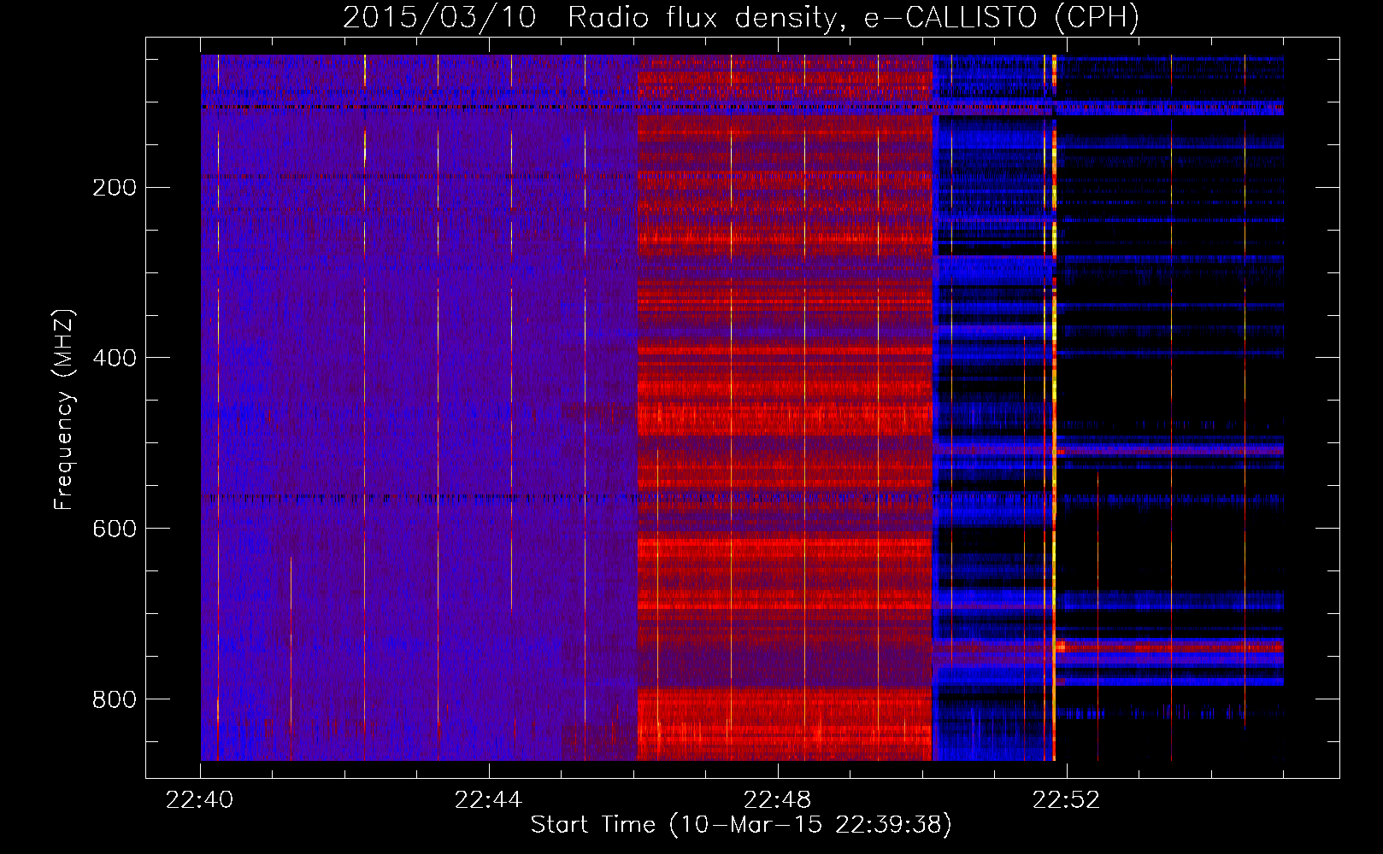Click the 'Frequency (MHZ)' axis label
This screenshot has height=854, width=1383.
pyautogui.click(x=64, y=410)
